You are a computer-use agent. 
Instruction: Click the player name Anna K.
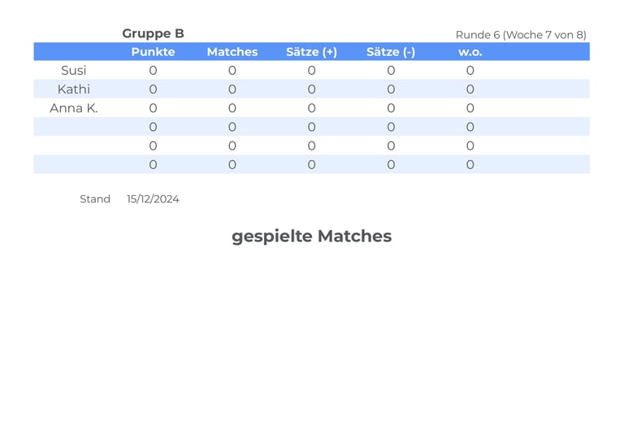(74, 108)
